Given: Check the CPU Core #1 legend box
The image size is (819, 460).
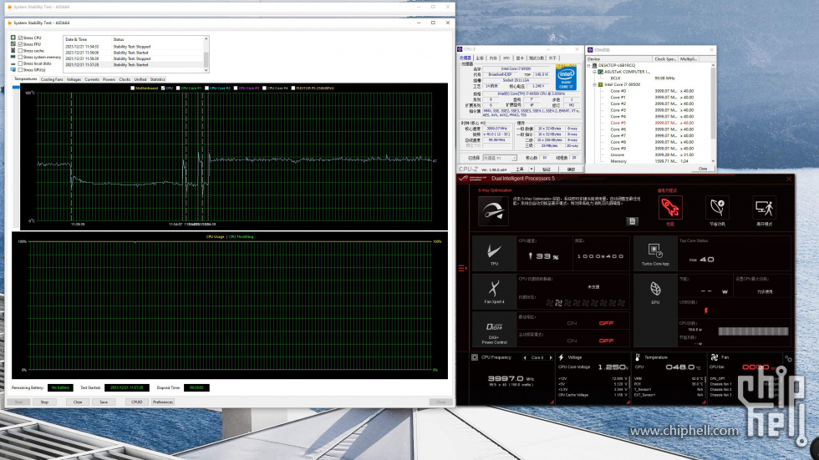Looking at the screenshot, I should coord(178,88).
